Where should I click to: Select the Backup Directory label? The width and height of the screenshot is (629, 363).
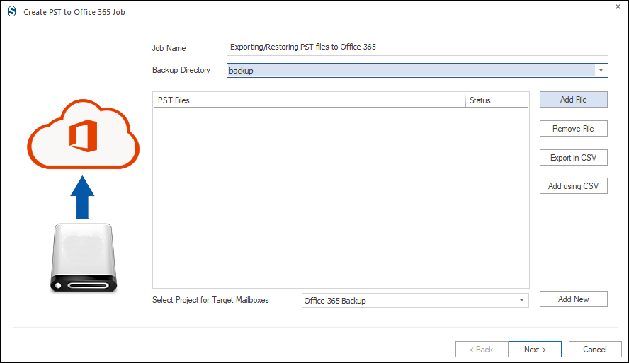(181, 70)
